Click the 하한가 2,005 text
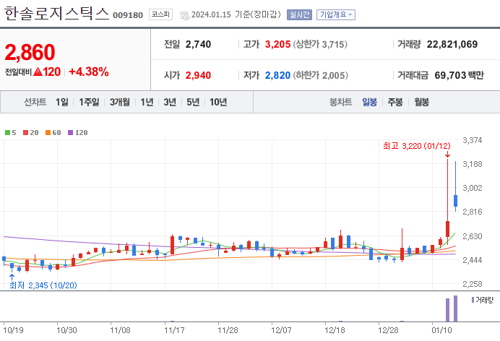Viewport: 500px width, 341px height. (x=321, y=76)
